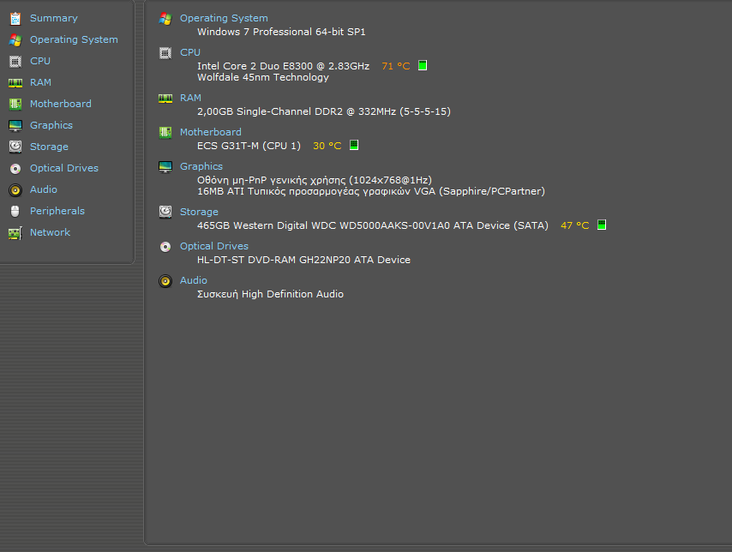Open the Graphics section in sidebar
732x552 pixels.
click(x=51, y=125)
